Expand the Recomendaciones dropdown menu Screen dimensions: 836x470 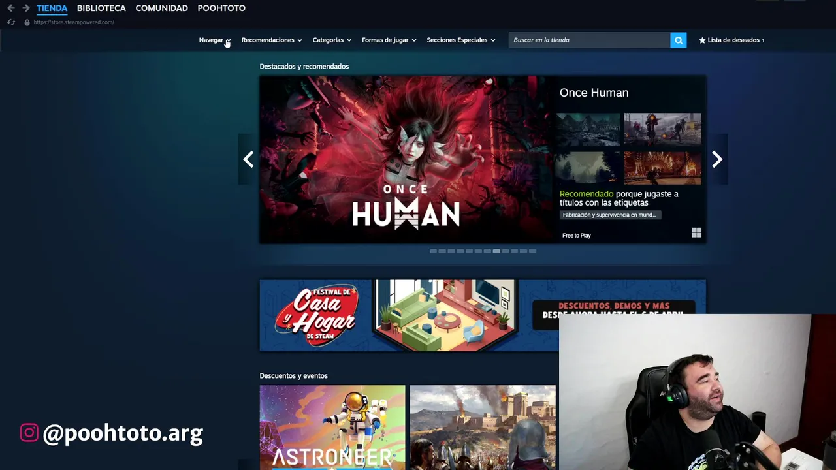coord(272,40)
